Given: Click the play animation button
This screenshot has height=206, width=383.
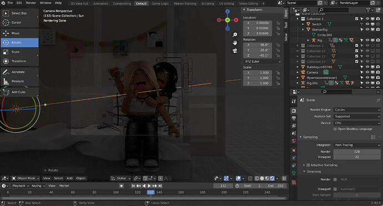Looking at the screenshot, I should click(149, 186).
